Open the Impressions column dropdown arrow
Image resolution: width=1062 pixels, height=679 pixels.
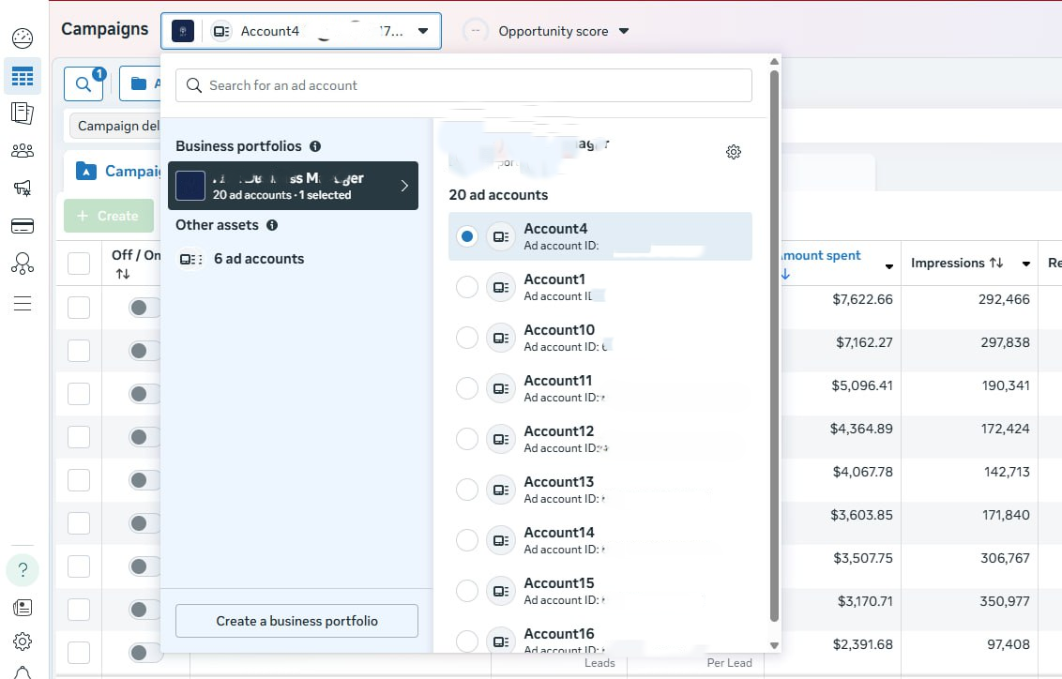[x=1026, y=264]
